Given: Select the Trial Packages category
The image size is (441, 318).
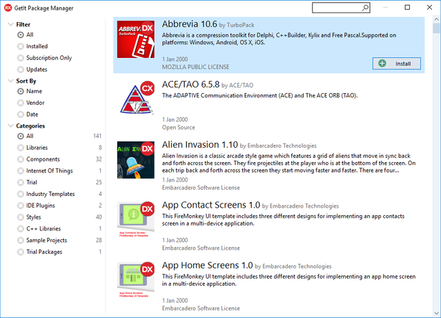Looking at the screenshot, I should pyautogui.click(x=21, y=252).
